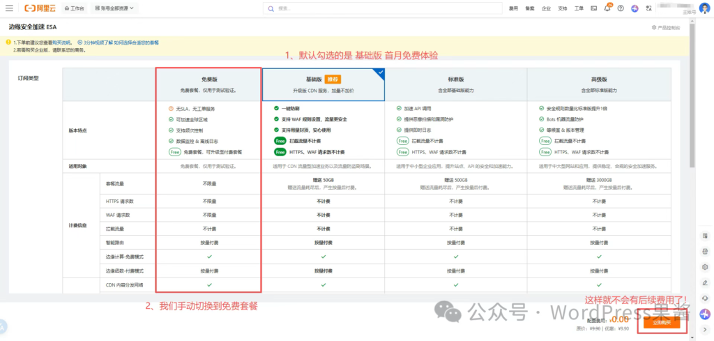Open the 备案 menu
The height and width of the screenshot is (341, 714).
coord(530,8)
